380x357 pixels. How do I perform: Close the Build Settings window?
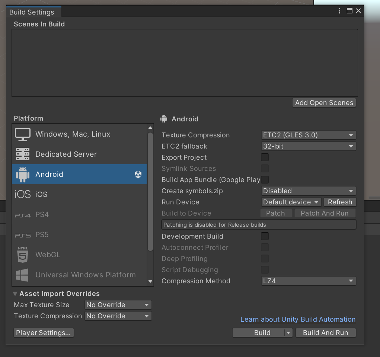click(358, 11)
